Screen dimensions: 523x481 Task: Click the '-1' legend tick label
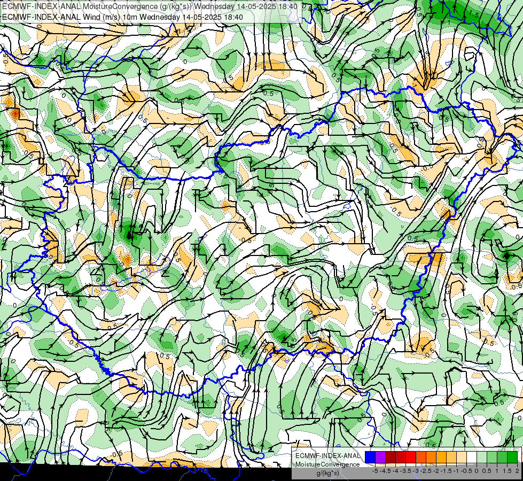[x=456, y=471]
